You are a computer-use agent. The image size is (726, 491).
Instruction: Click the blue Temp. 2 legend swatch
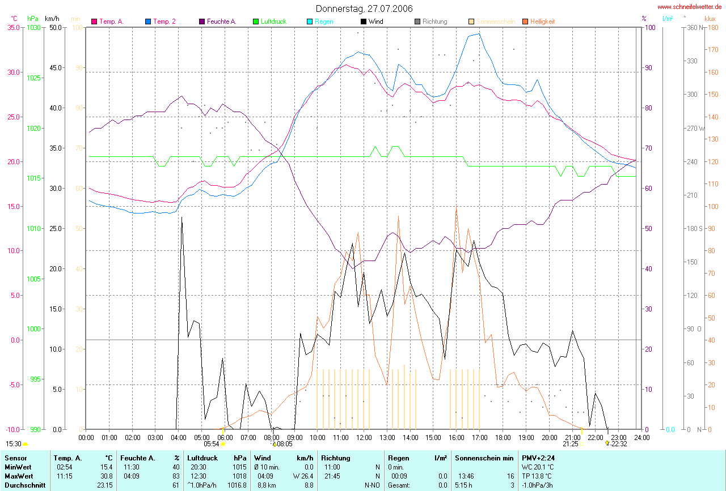click(148, 22)
